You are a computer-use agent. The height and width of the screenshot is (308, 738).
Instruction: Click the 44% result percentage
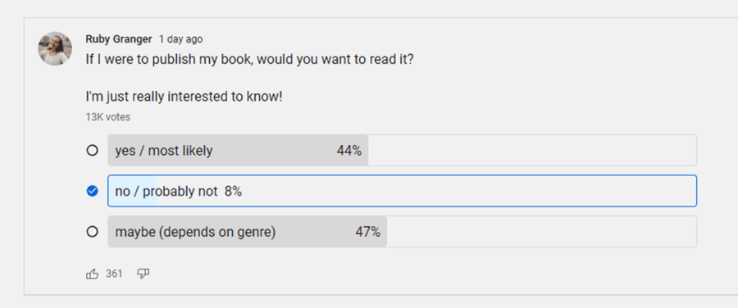(349, 151)
